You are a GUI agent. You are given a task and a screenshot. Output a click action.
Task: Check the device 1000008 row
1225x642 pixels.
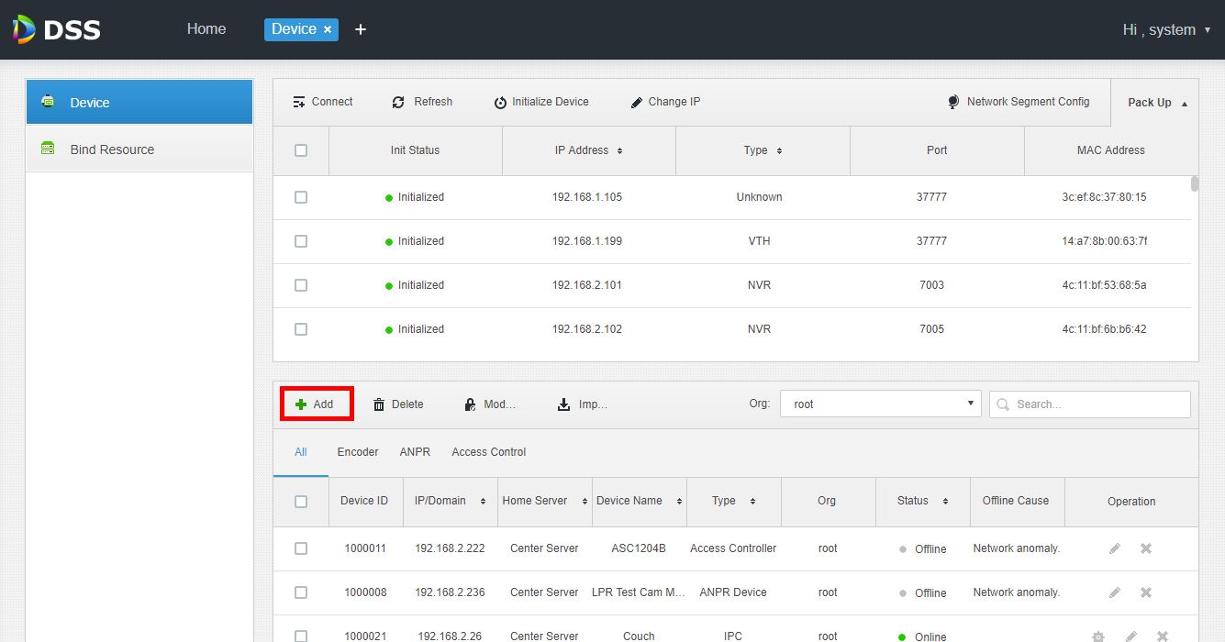[x=301, y=592]
